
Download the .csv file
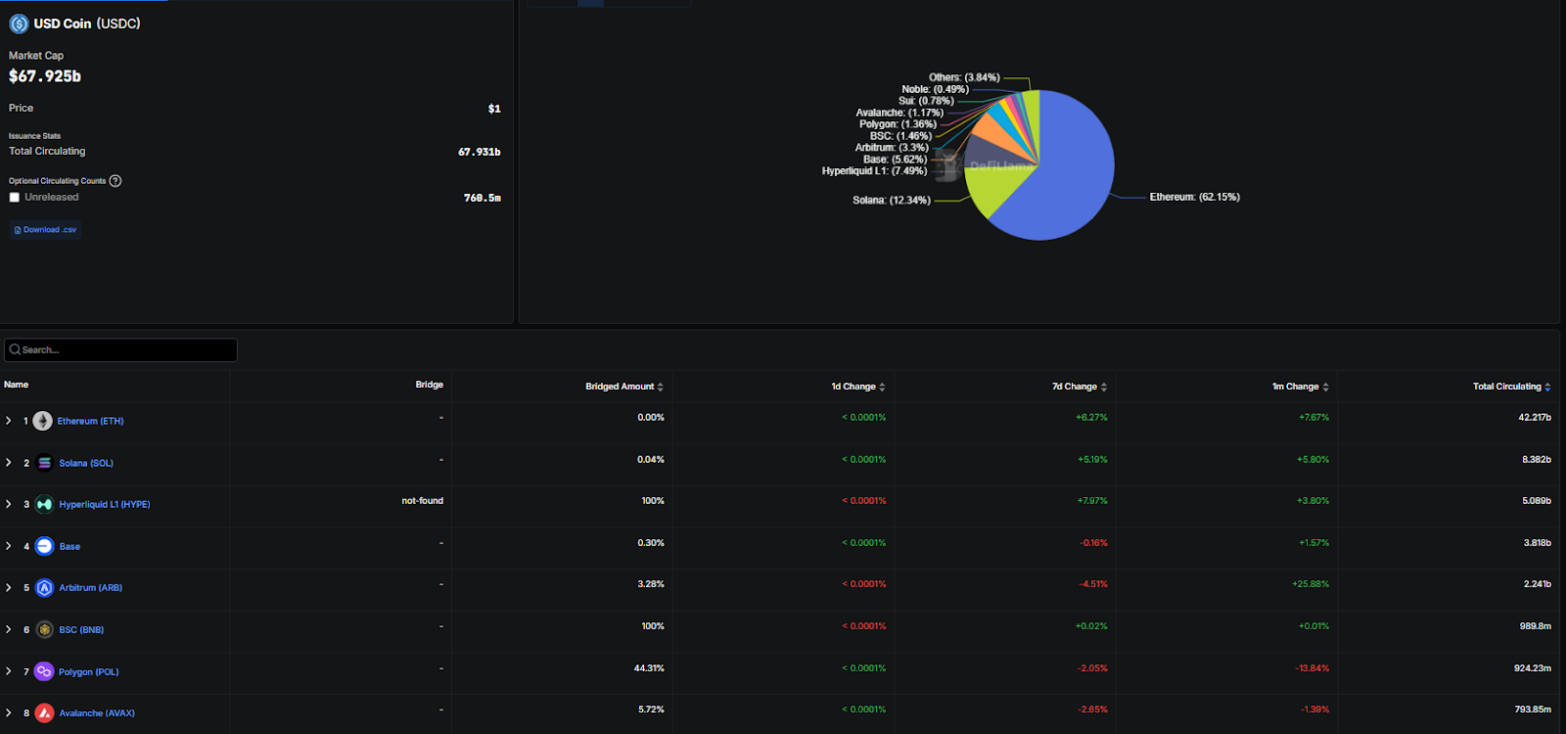(x=45, y=230)
